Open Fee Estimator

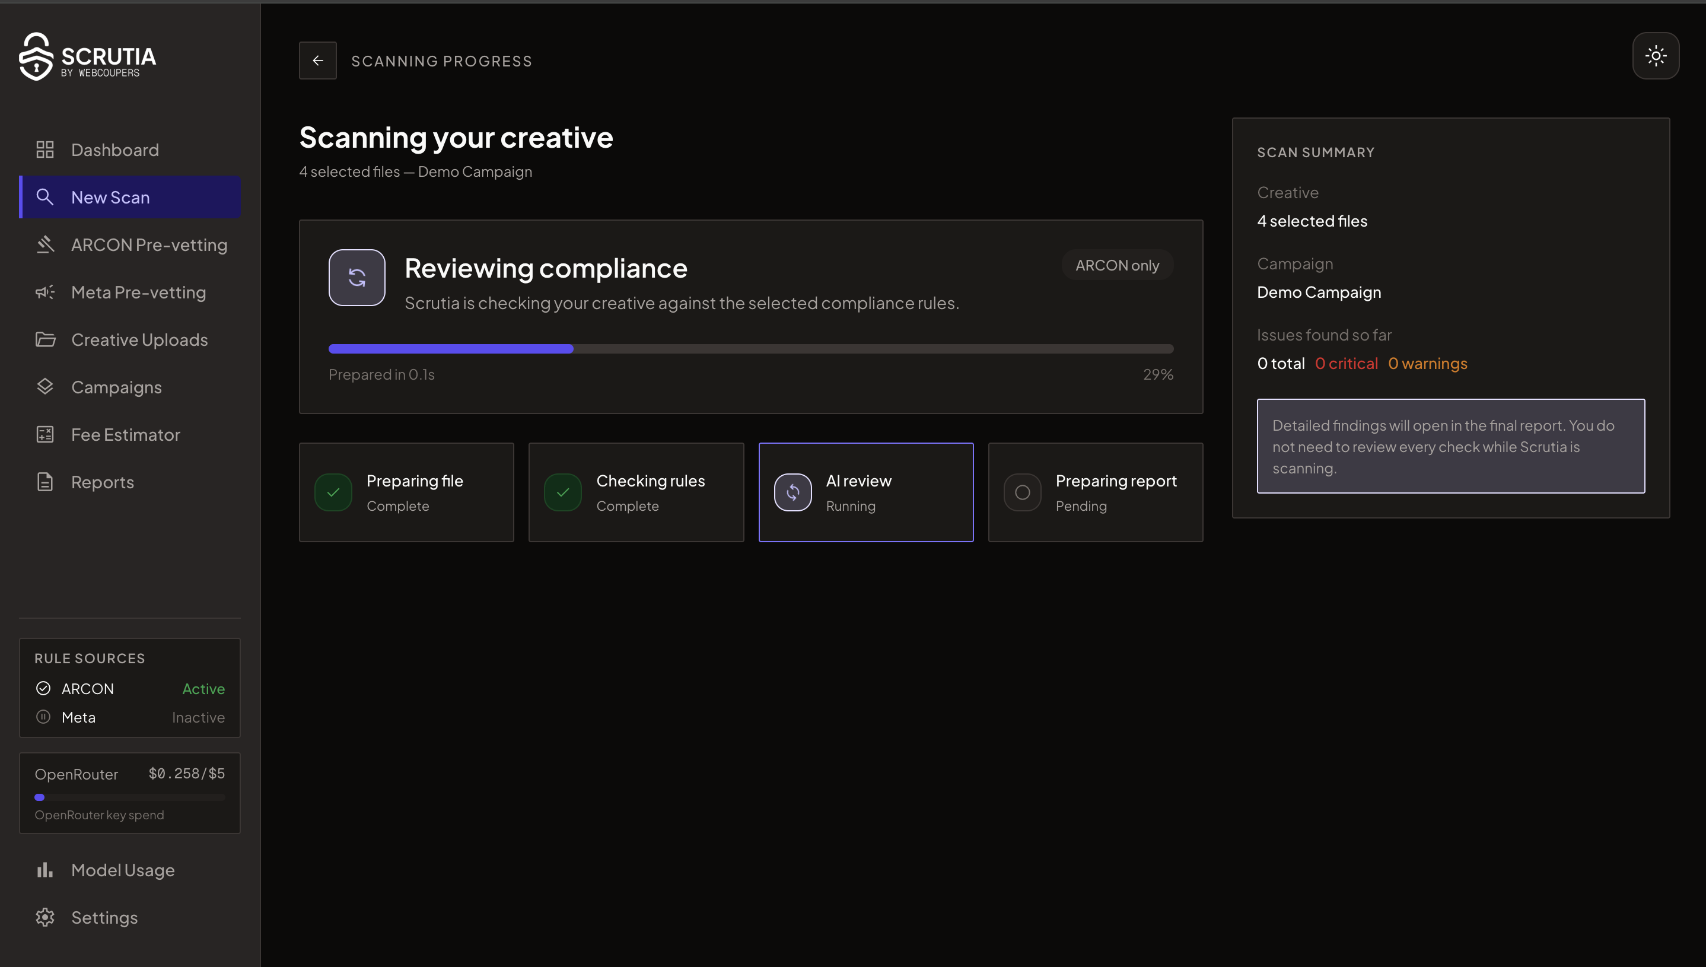tap(129, 434)
